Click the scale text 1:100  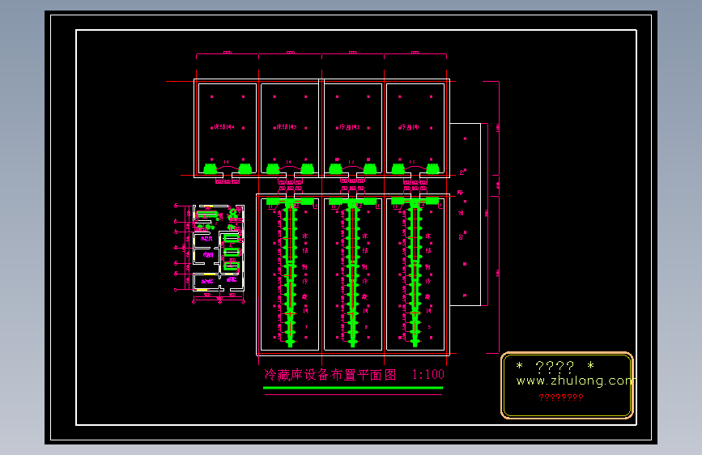[x=428, y=374]
